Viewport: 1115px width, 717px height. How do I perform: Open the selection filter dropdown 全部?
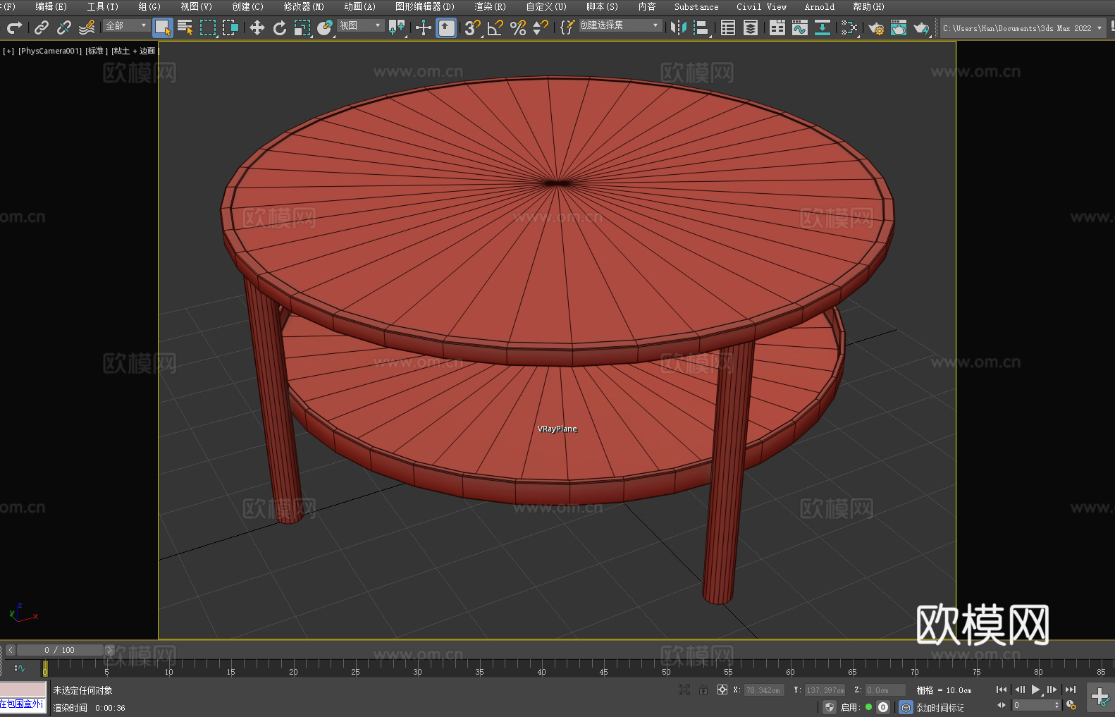tap(126, 26)
